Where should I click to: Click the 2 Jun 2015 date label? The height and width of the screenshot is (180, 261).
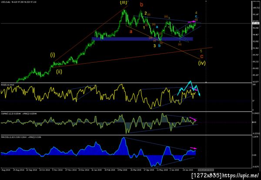174,170
